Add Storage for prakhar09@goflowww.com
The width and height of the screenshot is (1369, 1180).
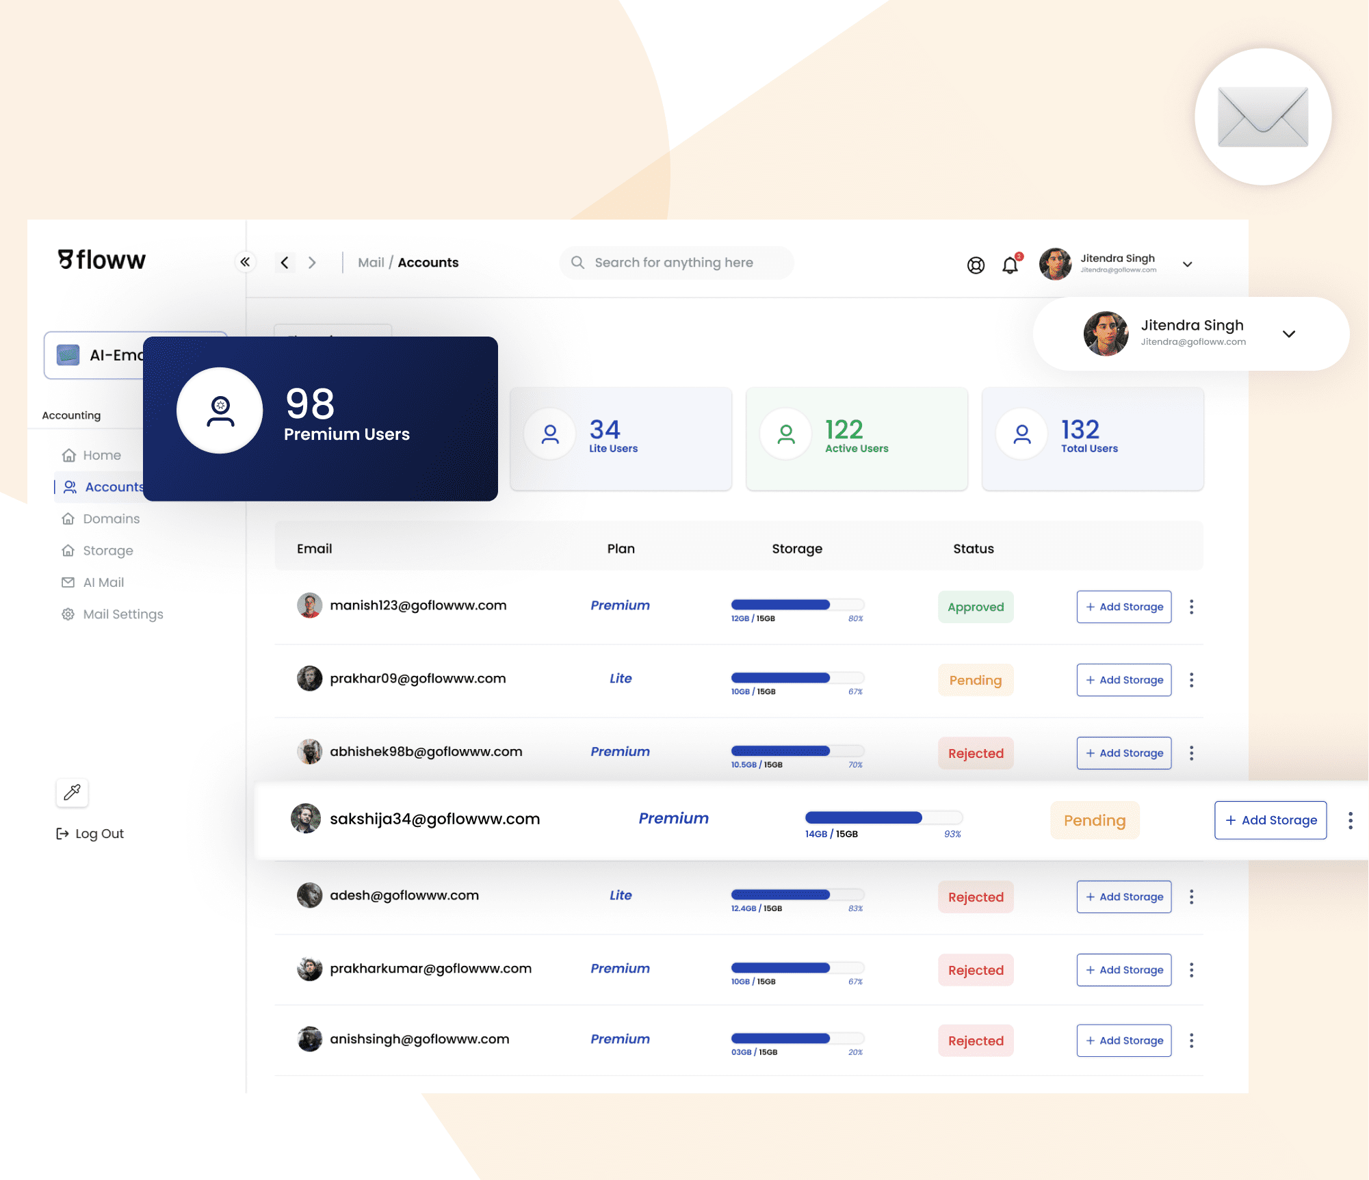click(x=1123, y=680)
